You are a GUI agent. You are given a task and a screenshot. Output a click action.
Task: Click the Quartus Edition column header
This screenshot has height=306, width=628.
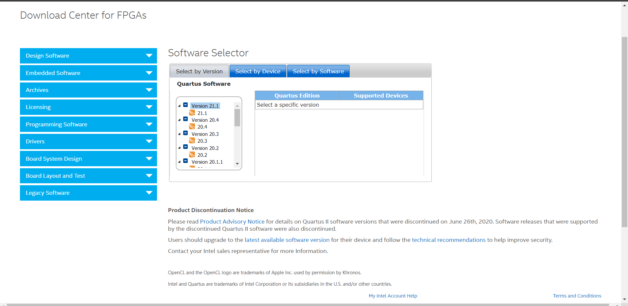[x=297, y=95]
